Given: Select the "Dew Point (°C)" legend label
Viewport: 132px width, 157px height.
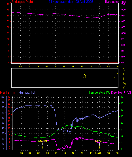Looking at the screenshot, I should [121, 93].
